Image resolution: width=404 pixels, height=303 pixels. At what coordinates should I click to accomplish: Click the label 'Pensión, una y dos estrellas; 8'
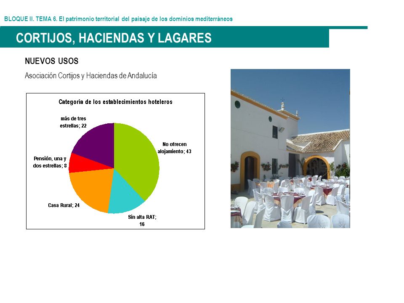[x=50, y=162]
